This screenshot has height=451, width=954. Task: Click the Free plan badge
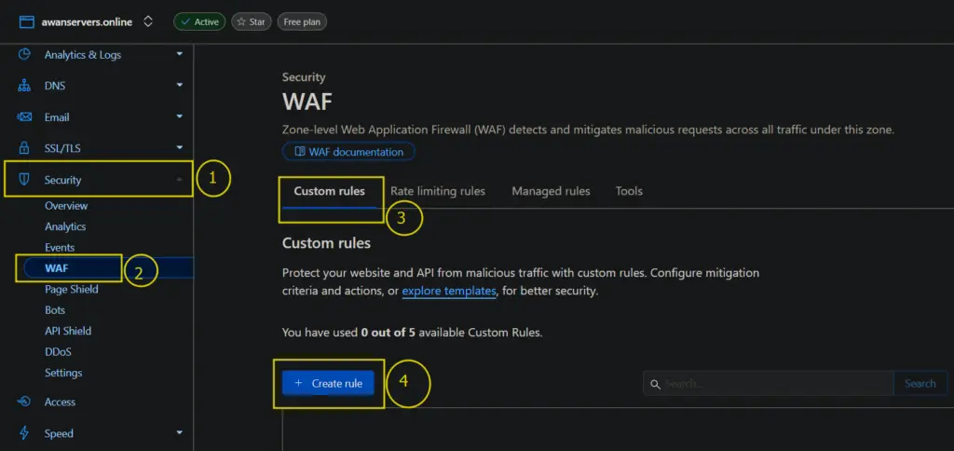coord(303,22)
